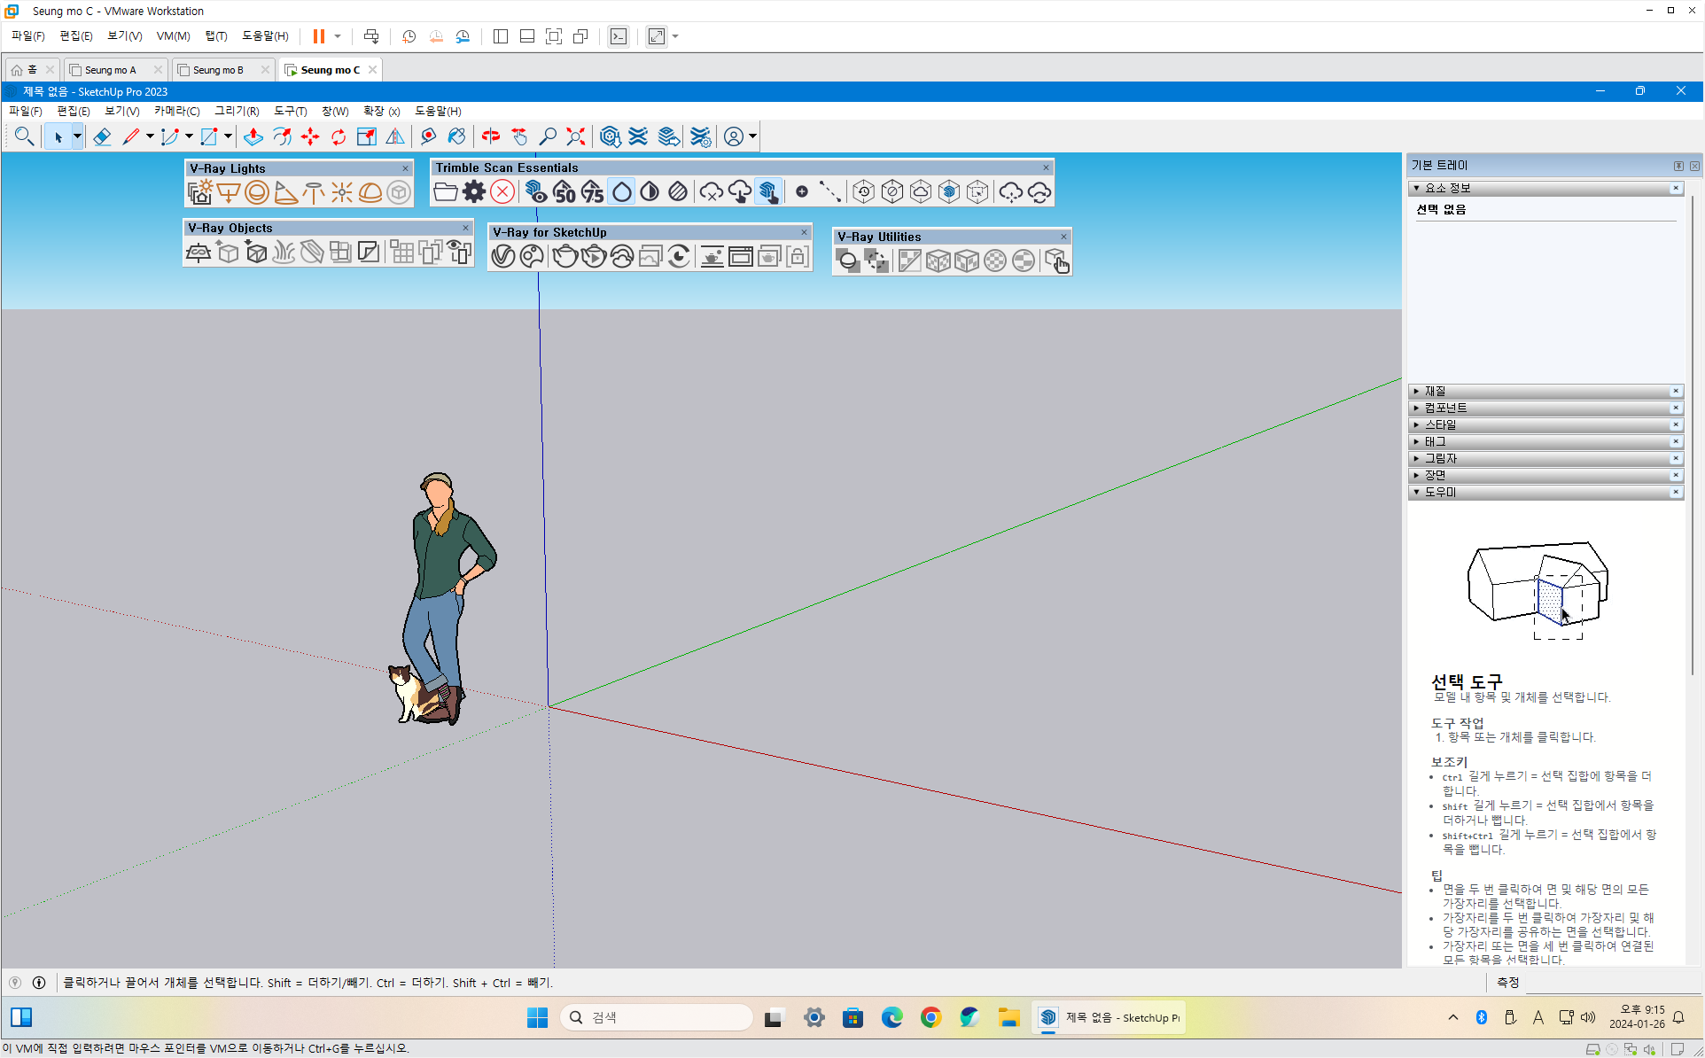Open the V-Ray Asset Editor
The width and height of the screenshot is (1705, 1058).
(502, 257)
